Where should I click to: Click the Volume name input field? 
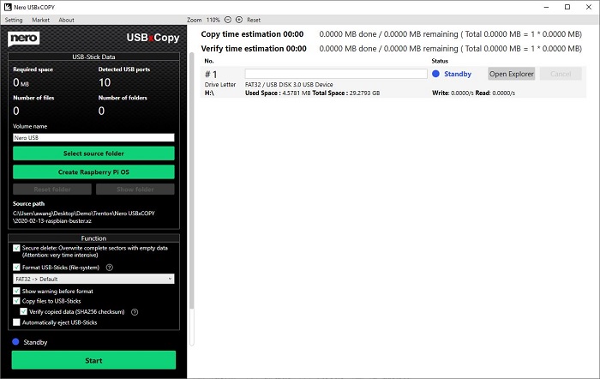point(93,137)
